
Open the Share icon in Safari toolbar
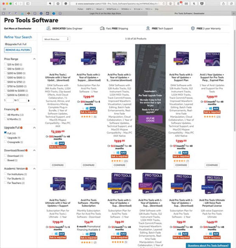tap(223, 3)
